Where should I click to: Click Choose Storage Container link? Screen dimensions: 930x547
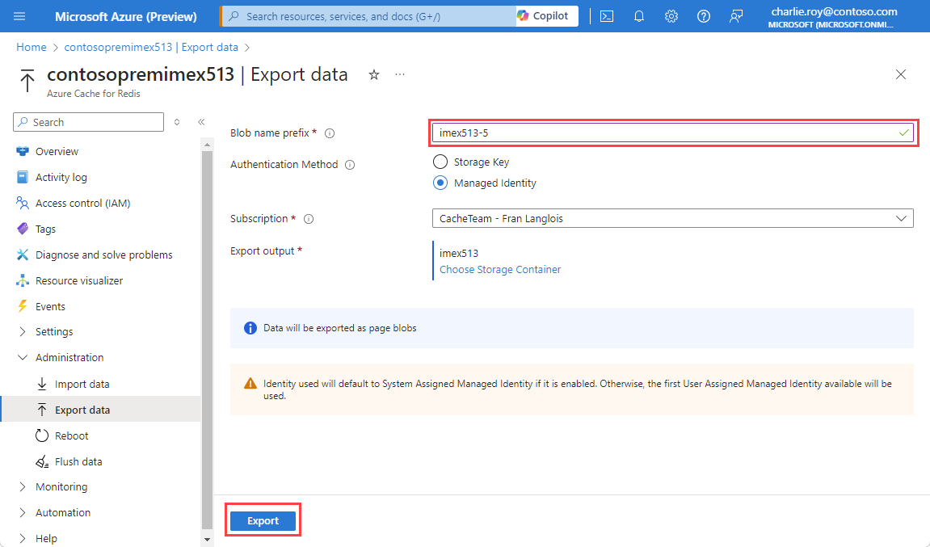(x=500, y=269)
